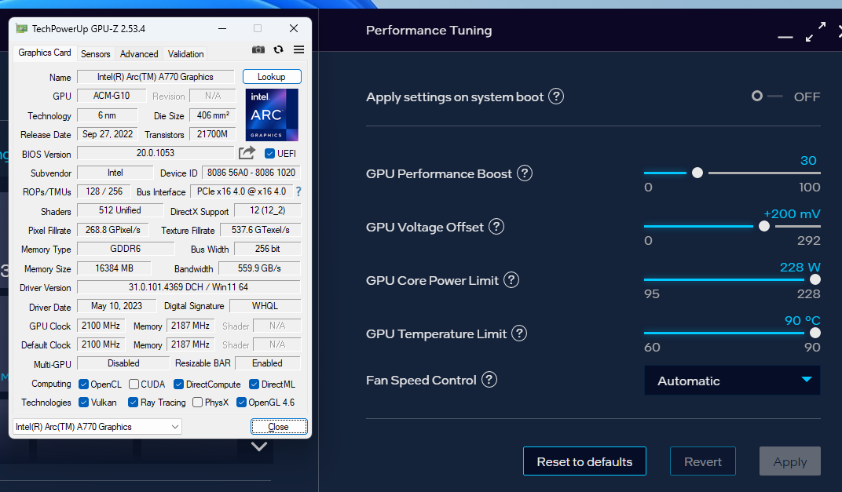This screenshot has width=842, height=492.
Task: Open the GPU selection dropdown in GPU-Z
Action: [97, 427]
